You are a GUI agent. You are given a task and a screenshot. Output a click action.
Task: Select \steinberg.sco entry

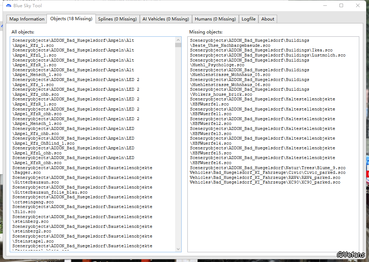click(x=82, y=219)
